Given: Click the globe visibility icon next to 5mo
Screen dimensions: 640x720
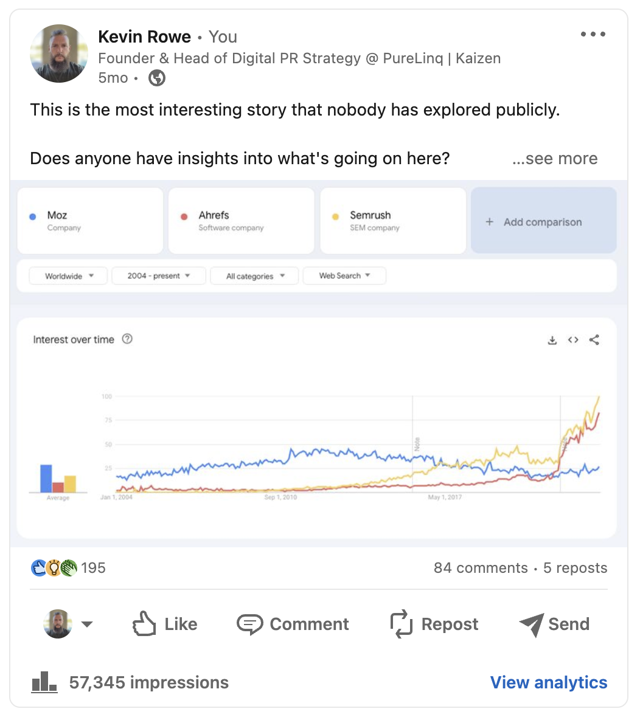Looking at the screenshot, I should [x=157, y=78].
